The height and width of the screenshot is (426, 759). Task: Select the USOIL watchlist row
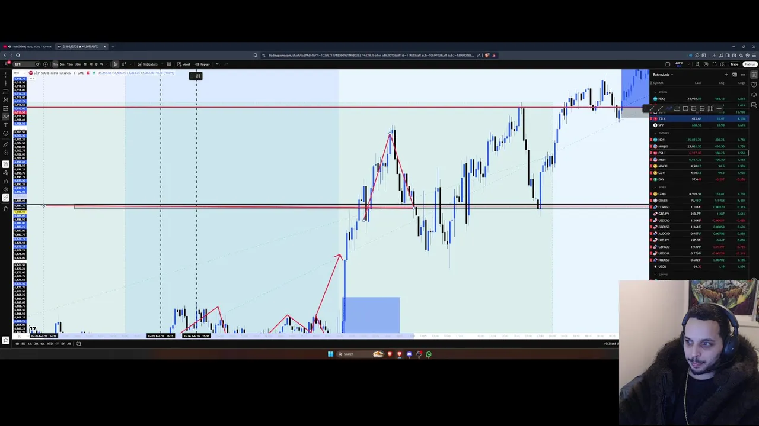(699, 267)
